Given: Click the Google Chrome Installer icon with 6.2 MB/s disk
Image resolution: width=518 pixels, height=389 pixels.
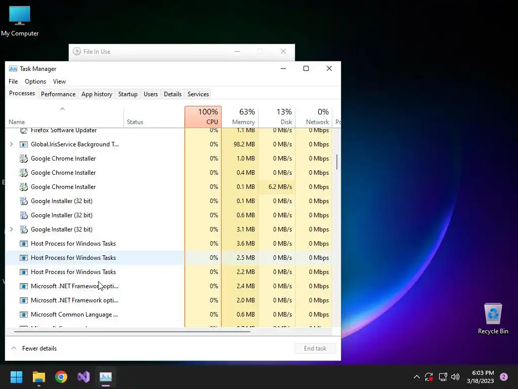Looking at the screenshot, I should click(24, 187).
